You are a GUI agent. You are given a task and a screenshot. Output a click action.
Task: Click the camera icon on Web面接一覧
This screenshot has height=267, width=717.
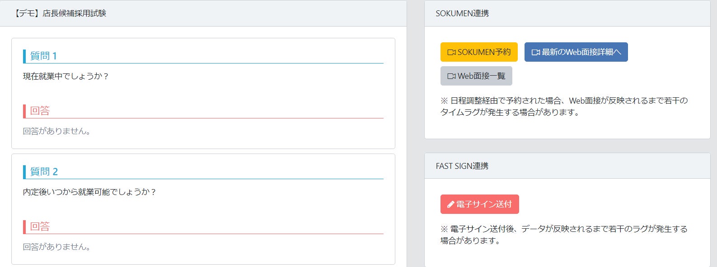click(451, 76)
